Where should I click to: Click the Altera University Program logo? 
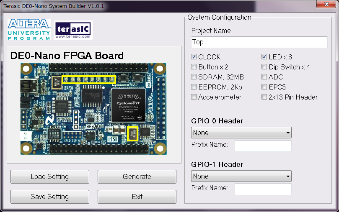tap(29, 29)
